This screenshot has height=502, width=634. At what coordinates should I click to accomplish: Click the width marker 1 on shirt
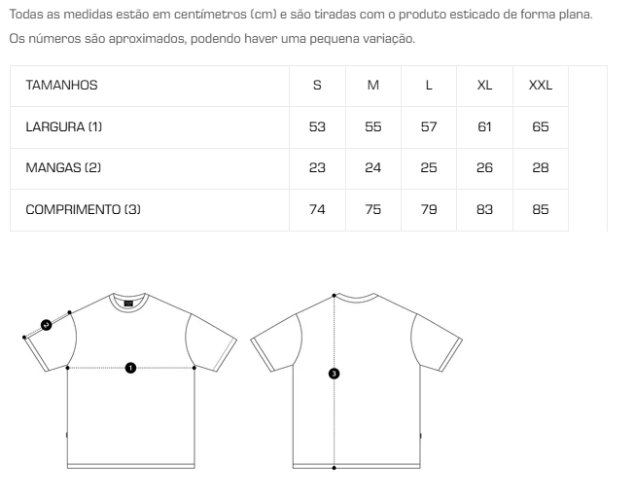pyautogui.click(x=130, y=368)
